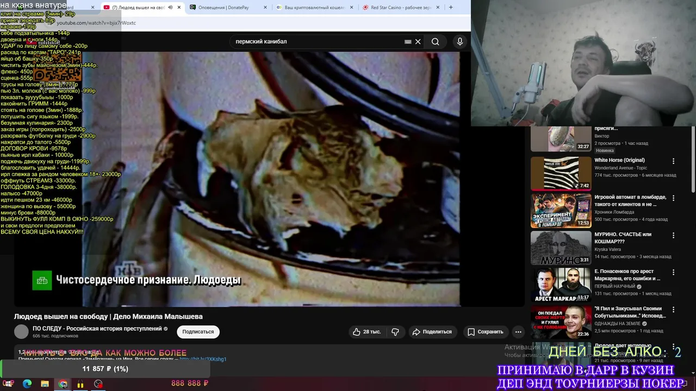Click channel name ОДНАЖДЫ НА ЗЕМЛЕ
696x391 pixels.
point(617,323)
